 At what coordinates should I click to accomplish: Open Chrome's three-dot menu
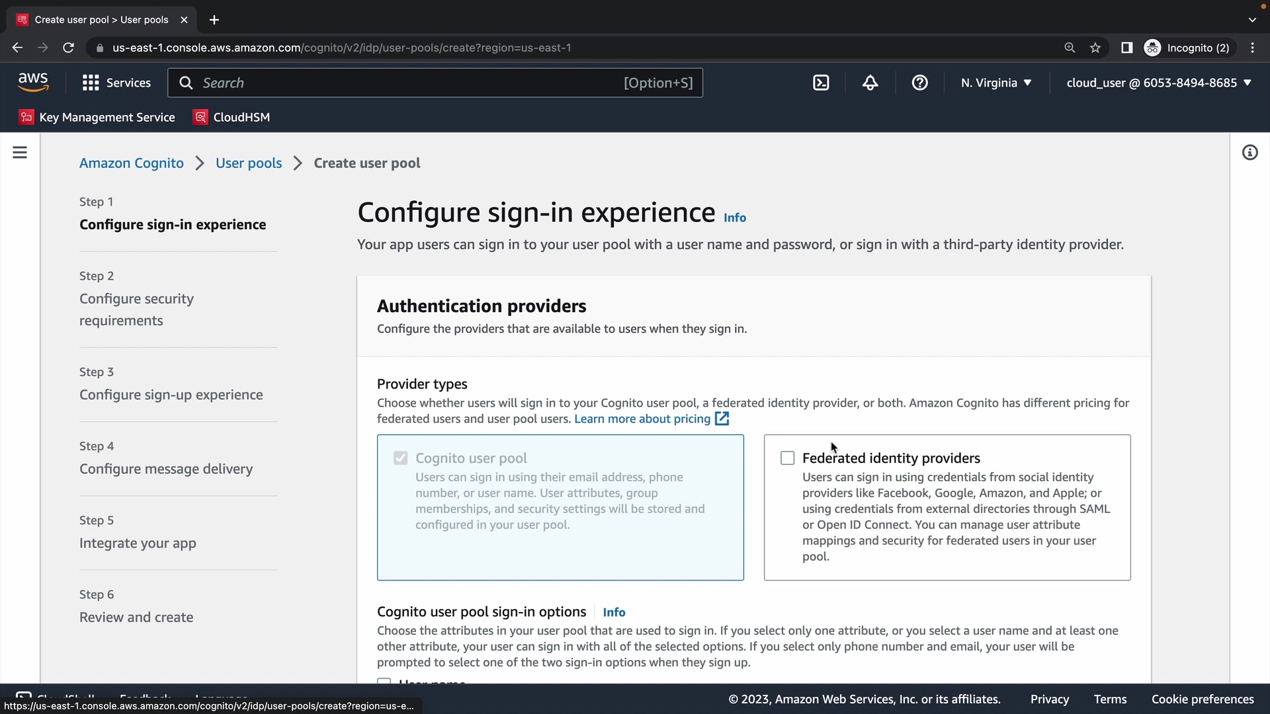(x=1252, y=48)
